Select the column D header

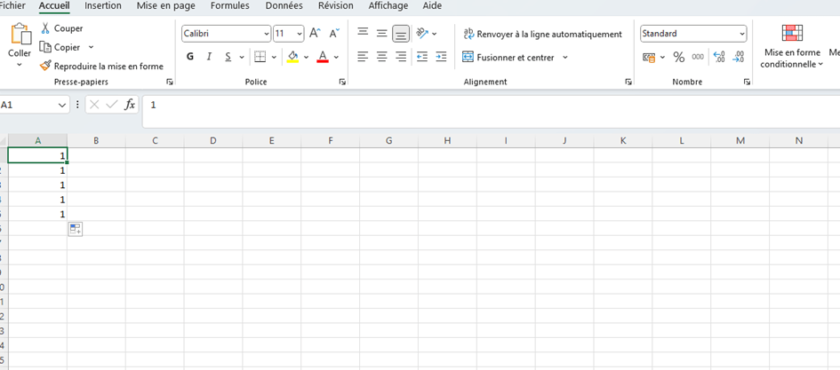point(212,140)
